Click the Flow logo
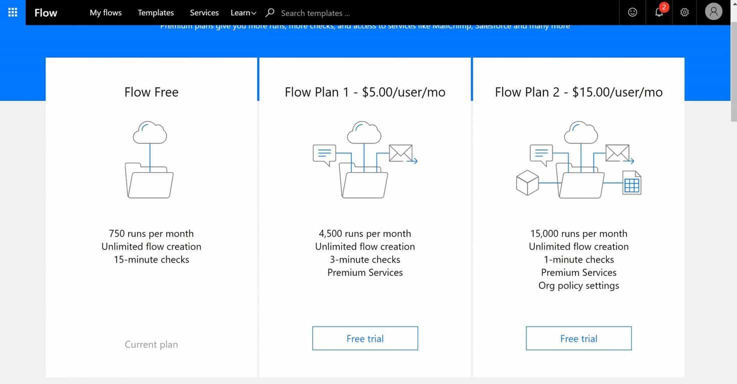Viewport: 737px width, 384px height. click(46, 12)
